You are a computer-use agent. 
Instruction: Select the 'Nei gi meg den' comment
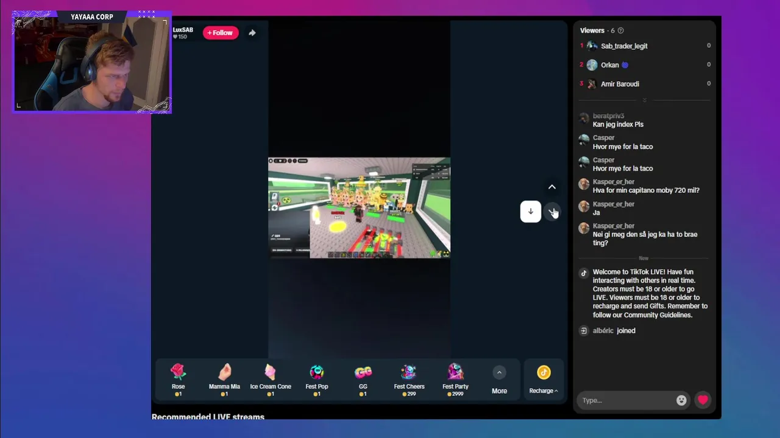645,238
